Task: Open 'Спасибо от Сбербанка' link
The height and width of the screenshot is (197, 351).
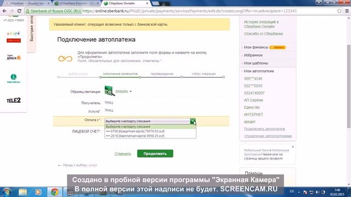Action: coord(263,34)
